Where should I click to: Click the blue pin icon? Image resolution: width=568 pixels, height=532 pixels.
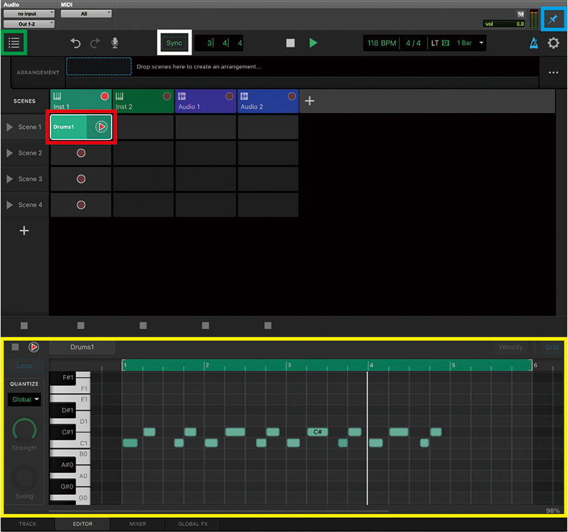coord(553,19)
